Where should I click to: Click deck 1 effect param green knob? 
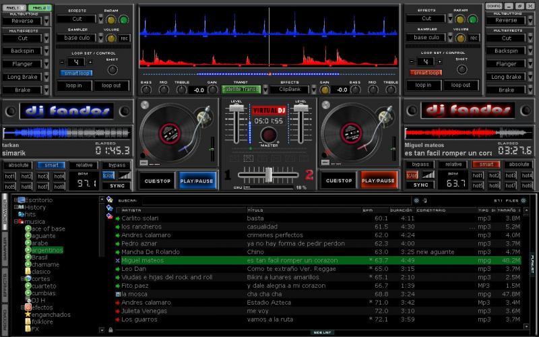123,20
